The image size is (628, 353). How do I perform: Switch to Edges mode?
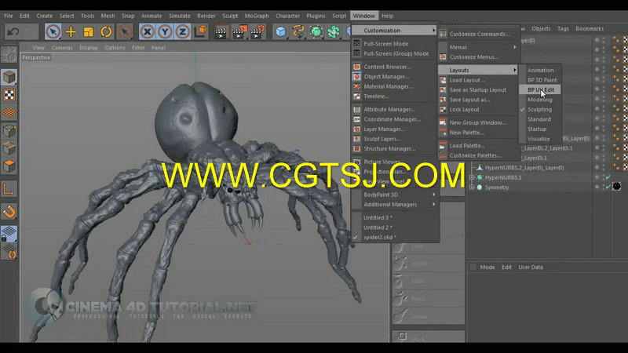tap(9, 148)
